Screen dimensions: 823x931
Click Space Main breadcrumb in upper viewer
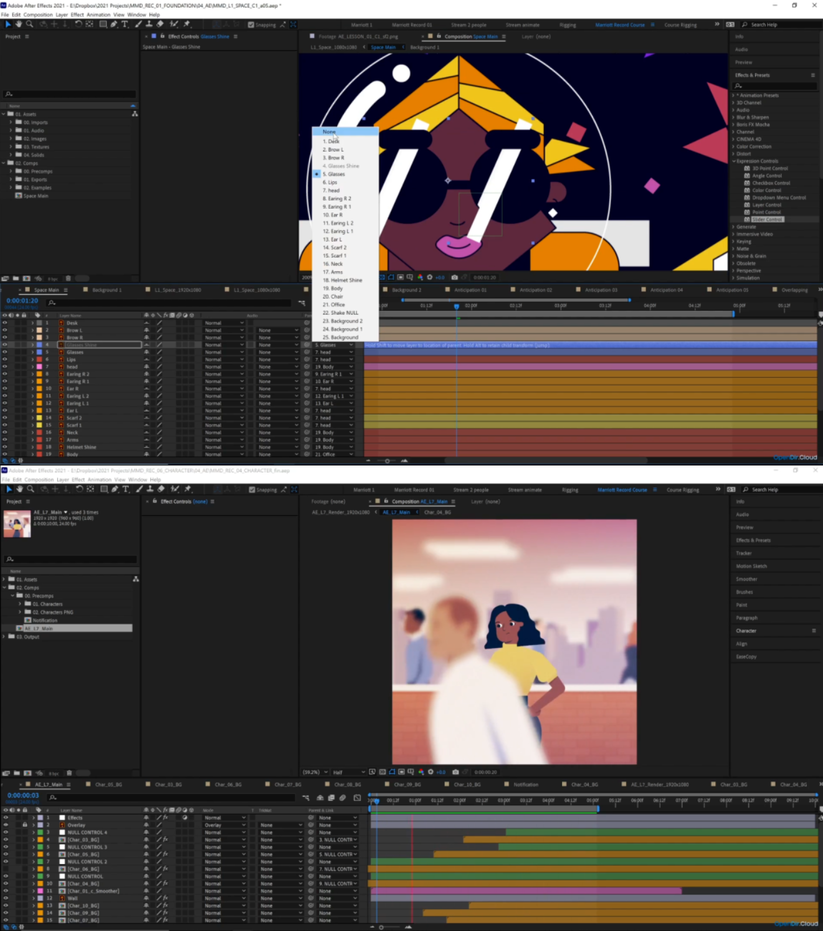tap(383, 47)
